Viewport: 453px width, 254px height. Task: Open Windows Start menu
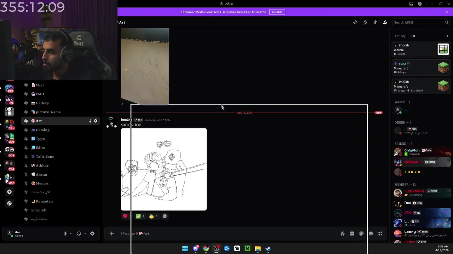click(x=185, y=248)
